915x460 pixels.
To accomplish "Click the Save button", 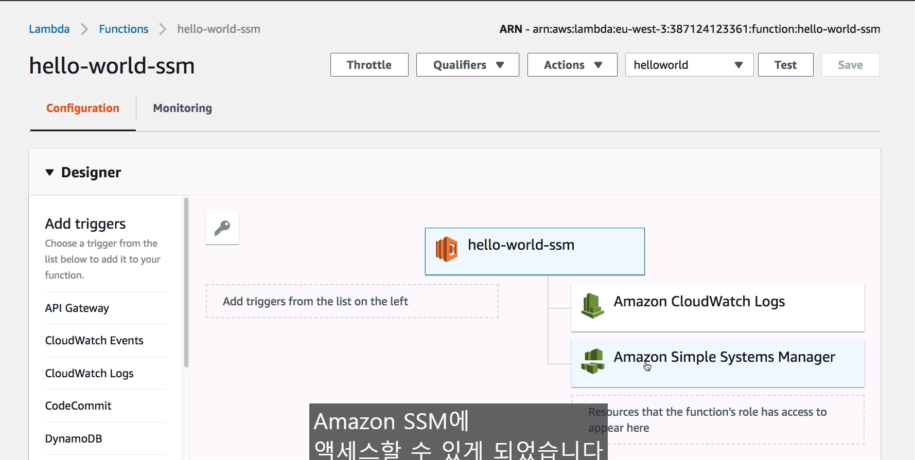I will click(851, 65).
